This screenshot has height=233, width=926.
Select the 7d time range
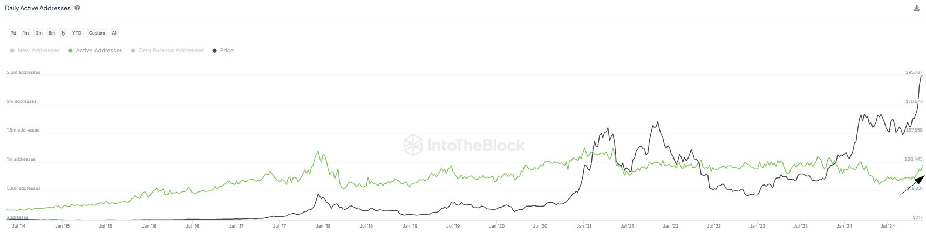click(x=13, y=33)
